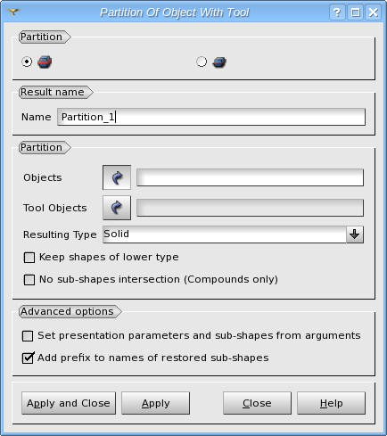The image size is (387, 436).
Task: Click the maximize window icon
Action: pyautogui.click(x=355, y=12)
